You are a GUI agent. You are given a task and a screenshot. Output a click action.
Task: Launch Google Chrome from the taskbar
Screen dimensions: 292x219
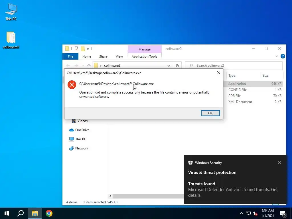tap(49, 213)
